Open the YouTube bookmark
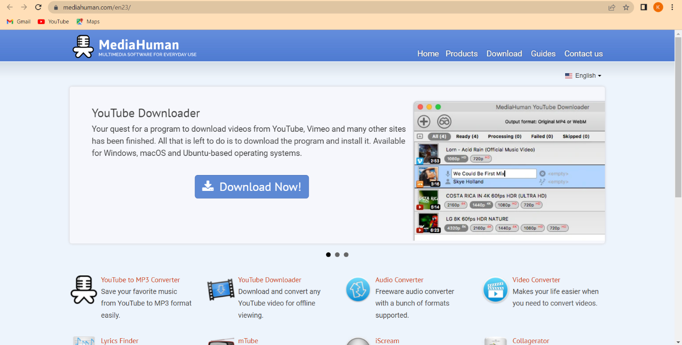This screenshot has height=345, width=682. (53, 21)
